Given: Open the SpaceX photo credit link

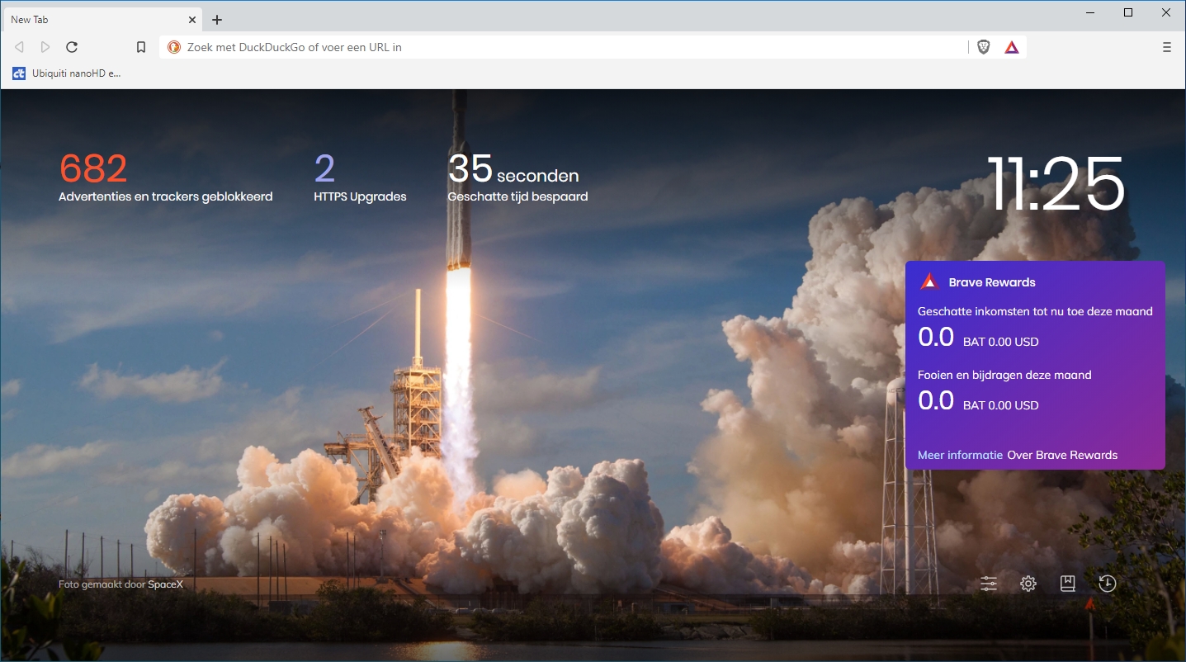Looking at the screenshot, I should click(165, 584).
